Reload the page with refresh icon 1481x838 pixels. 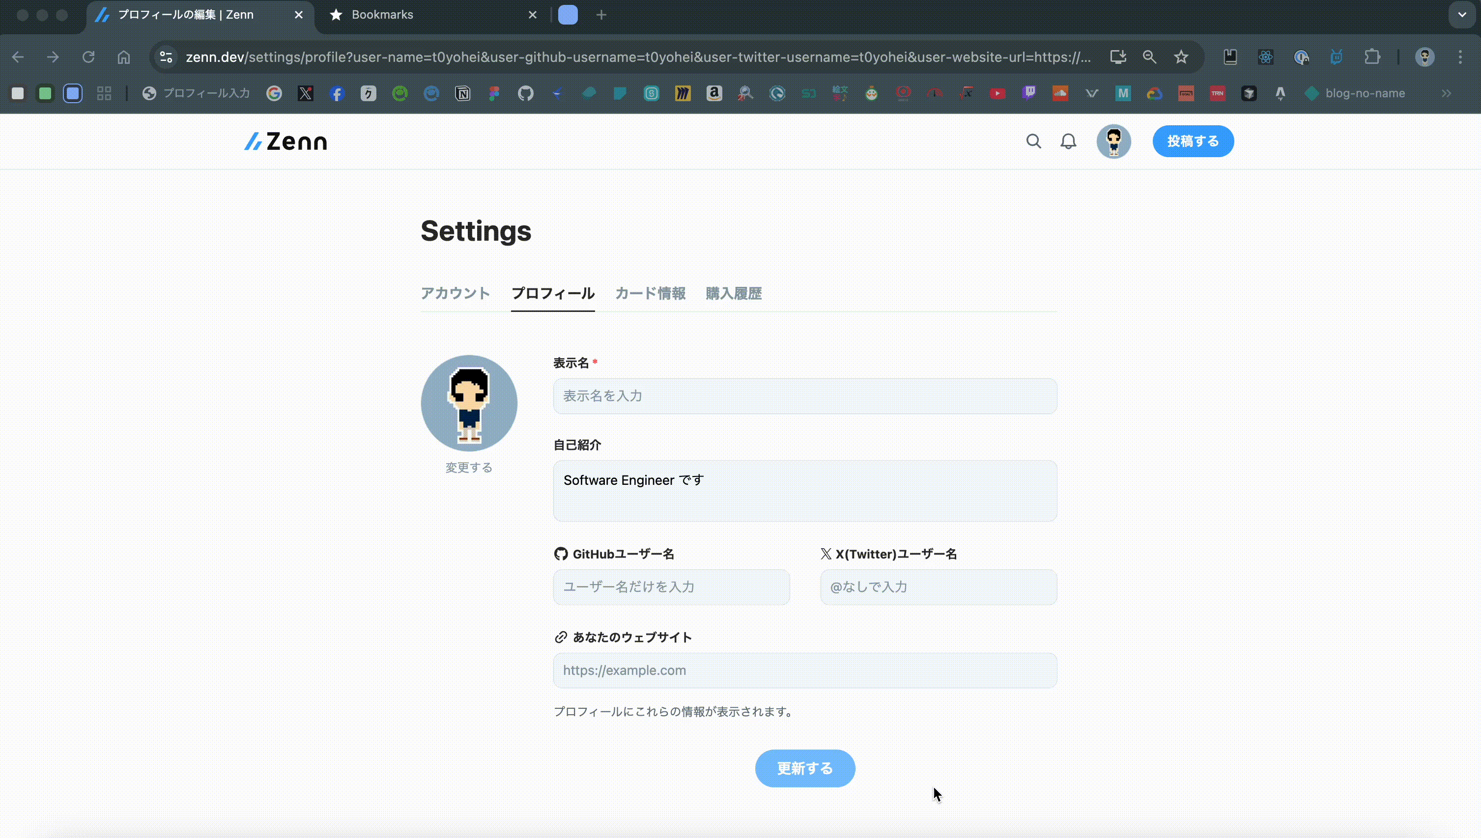click(88, 57)
